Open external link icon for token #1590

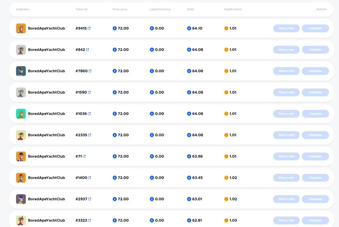[x=89, y=92]
